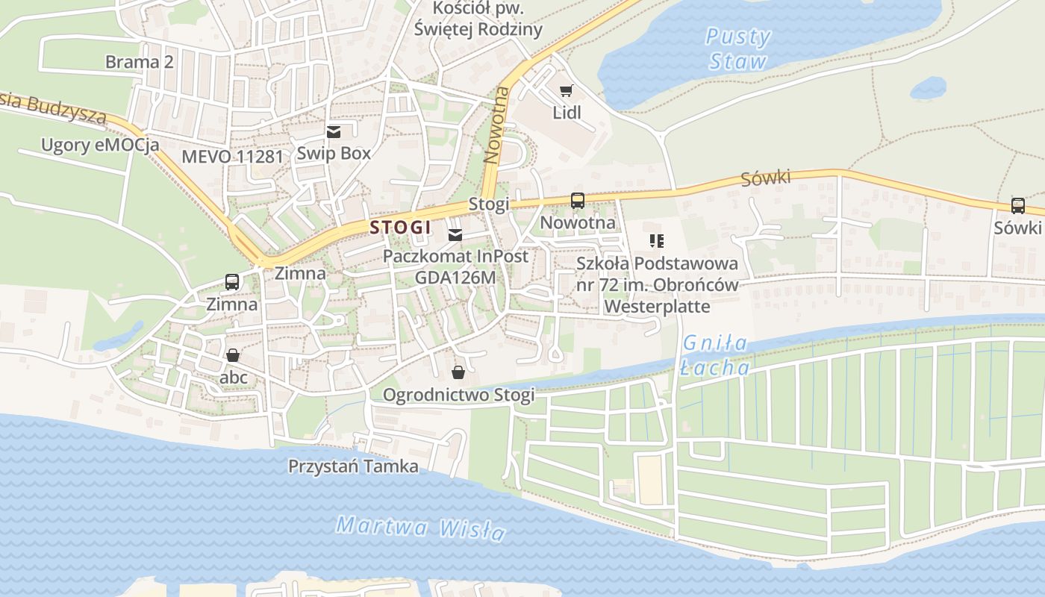Click the Kościół pw. Świętej Rodziny label
1045x597 pixels.
(x=478, y=19)
